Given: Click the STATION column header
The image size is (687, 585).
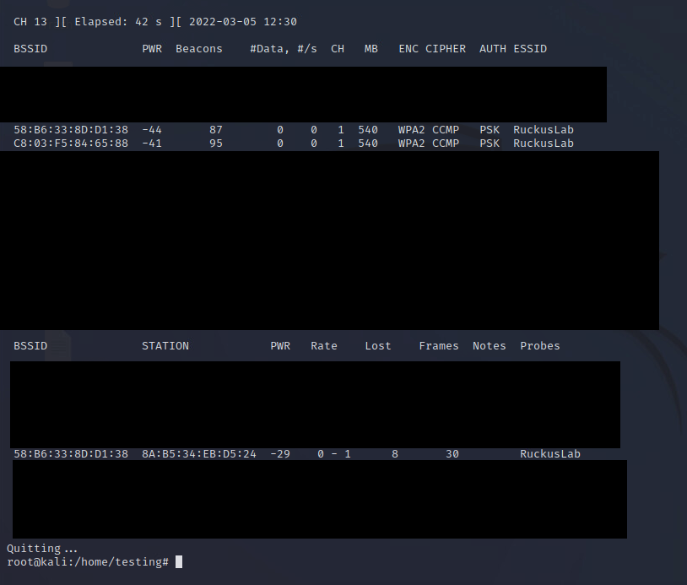Looking at the screenshot, I should 165,346.
